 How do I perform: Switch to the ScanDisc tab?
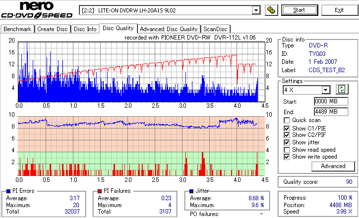[215, 29]
